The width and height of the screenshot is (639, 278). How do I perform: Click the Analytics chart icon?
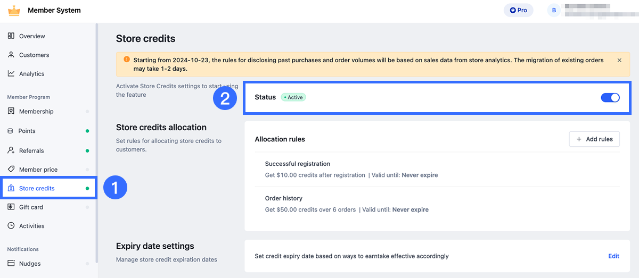click(x=11, y=74)
